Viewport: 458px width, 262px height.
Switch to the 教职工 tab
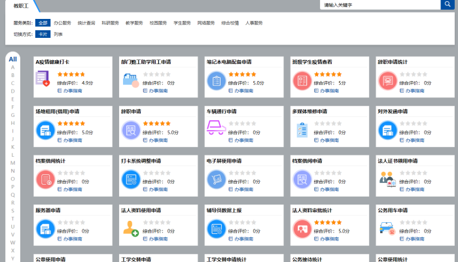[21, 5]
